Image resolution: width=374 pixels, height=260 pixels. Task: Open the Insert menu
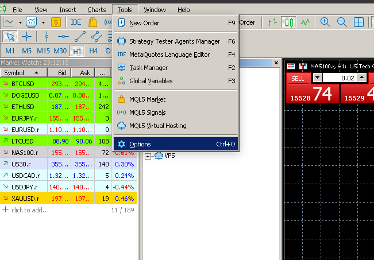tap(67, 10)
